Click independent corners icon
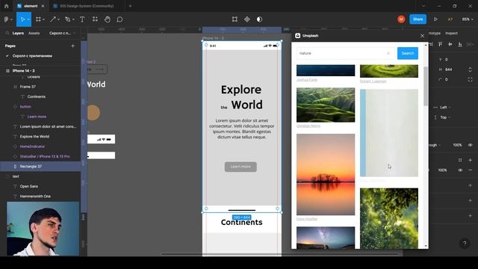Image resolution: width=478 pixels, height=269 pixels. [x=470, y=79]
